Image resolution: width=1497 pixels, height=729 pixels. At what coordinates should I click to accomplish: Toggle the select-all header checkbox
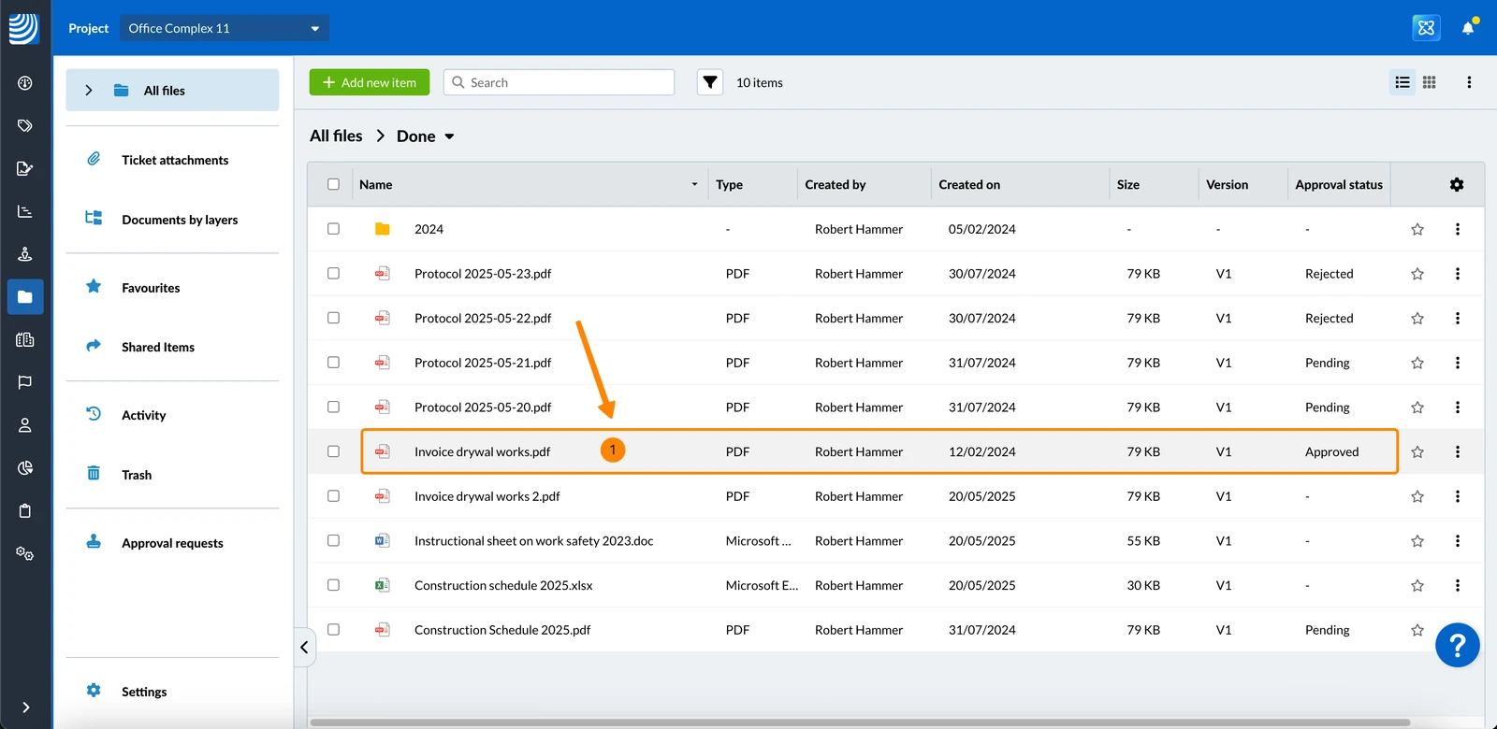pyautogui.click(x=333, y=184)
